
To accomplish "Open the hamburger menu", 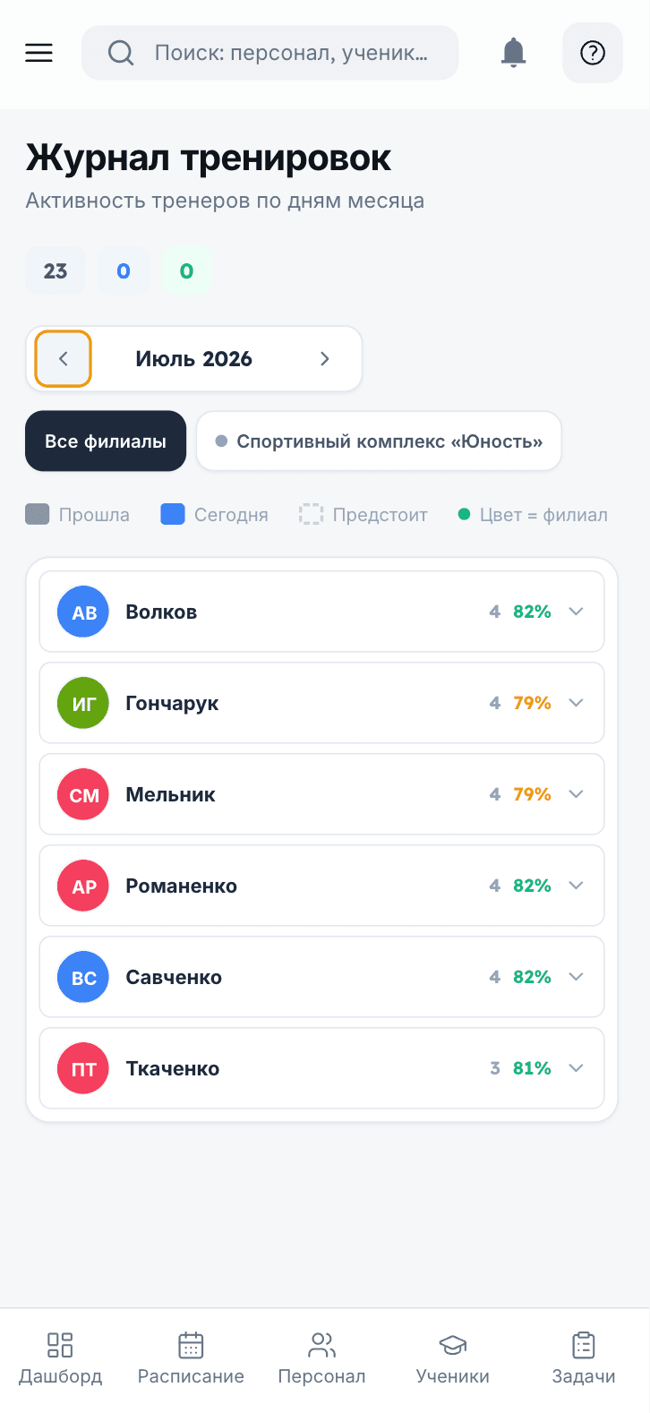I will click(38, 53).
